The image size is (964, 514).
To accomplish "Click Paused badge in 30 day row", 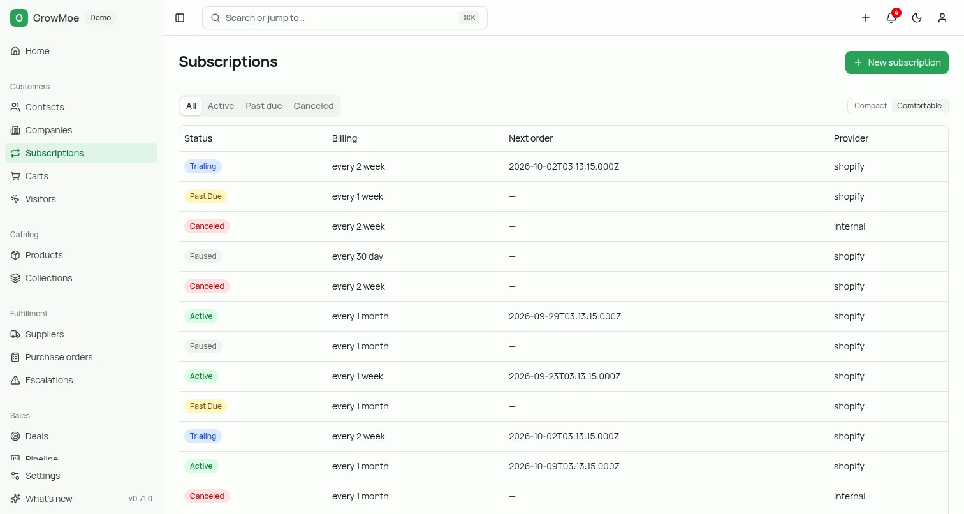I will coord(203,256).
